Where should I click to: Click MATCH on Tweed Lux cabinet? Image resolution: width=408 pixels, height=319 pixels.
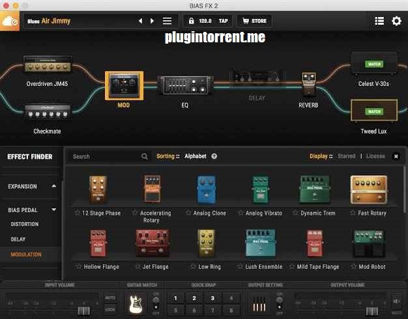pos(374,111)
